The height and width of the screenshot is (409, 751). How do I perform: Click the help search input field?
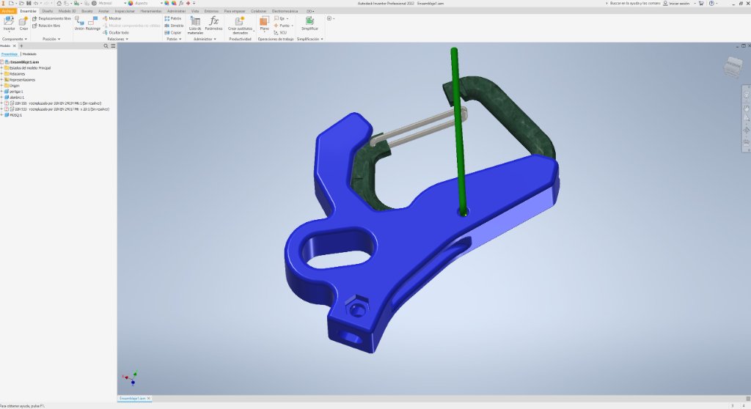pyautogui.click(x=635, y=4)
